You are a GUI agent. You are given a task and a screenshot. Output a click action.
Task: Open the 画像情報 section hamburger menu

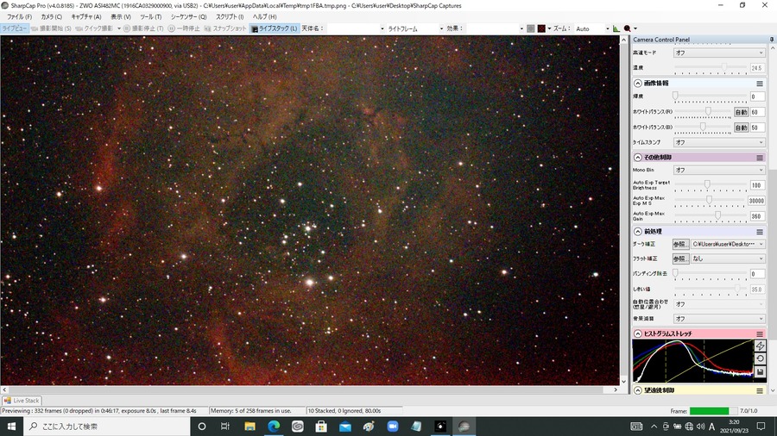tap(760, 84)
